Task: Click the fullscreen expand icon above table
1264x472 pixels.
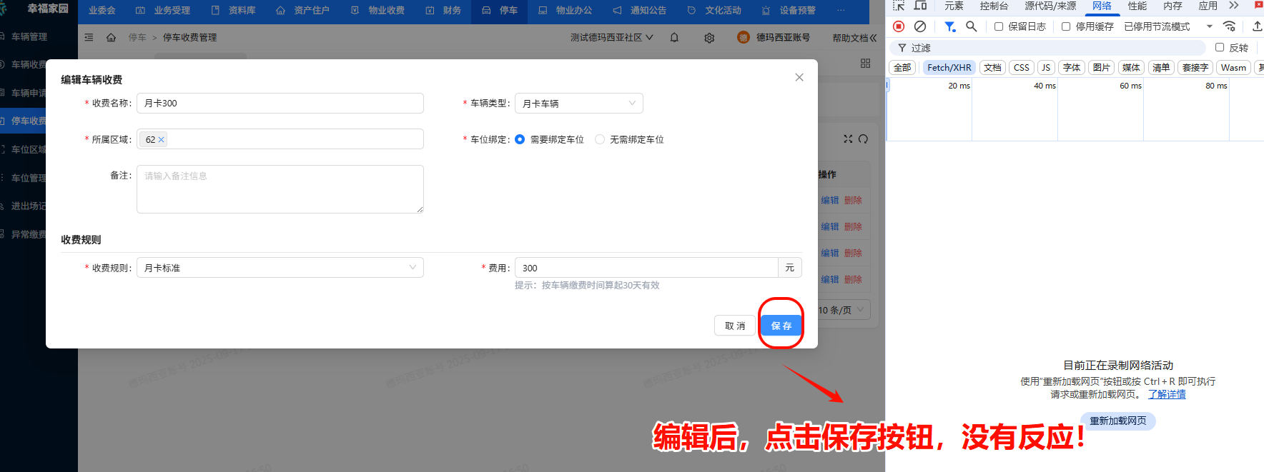Action: tap(848, 139)
